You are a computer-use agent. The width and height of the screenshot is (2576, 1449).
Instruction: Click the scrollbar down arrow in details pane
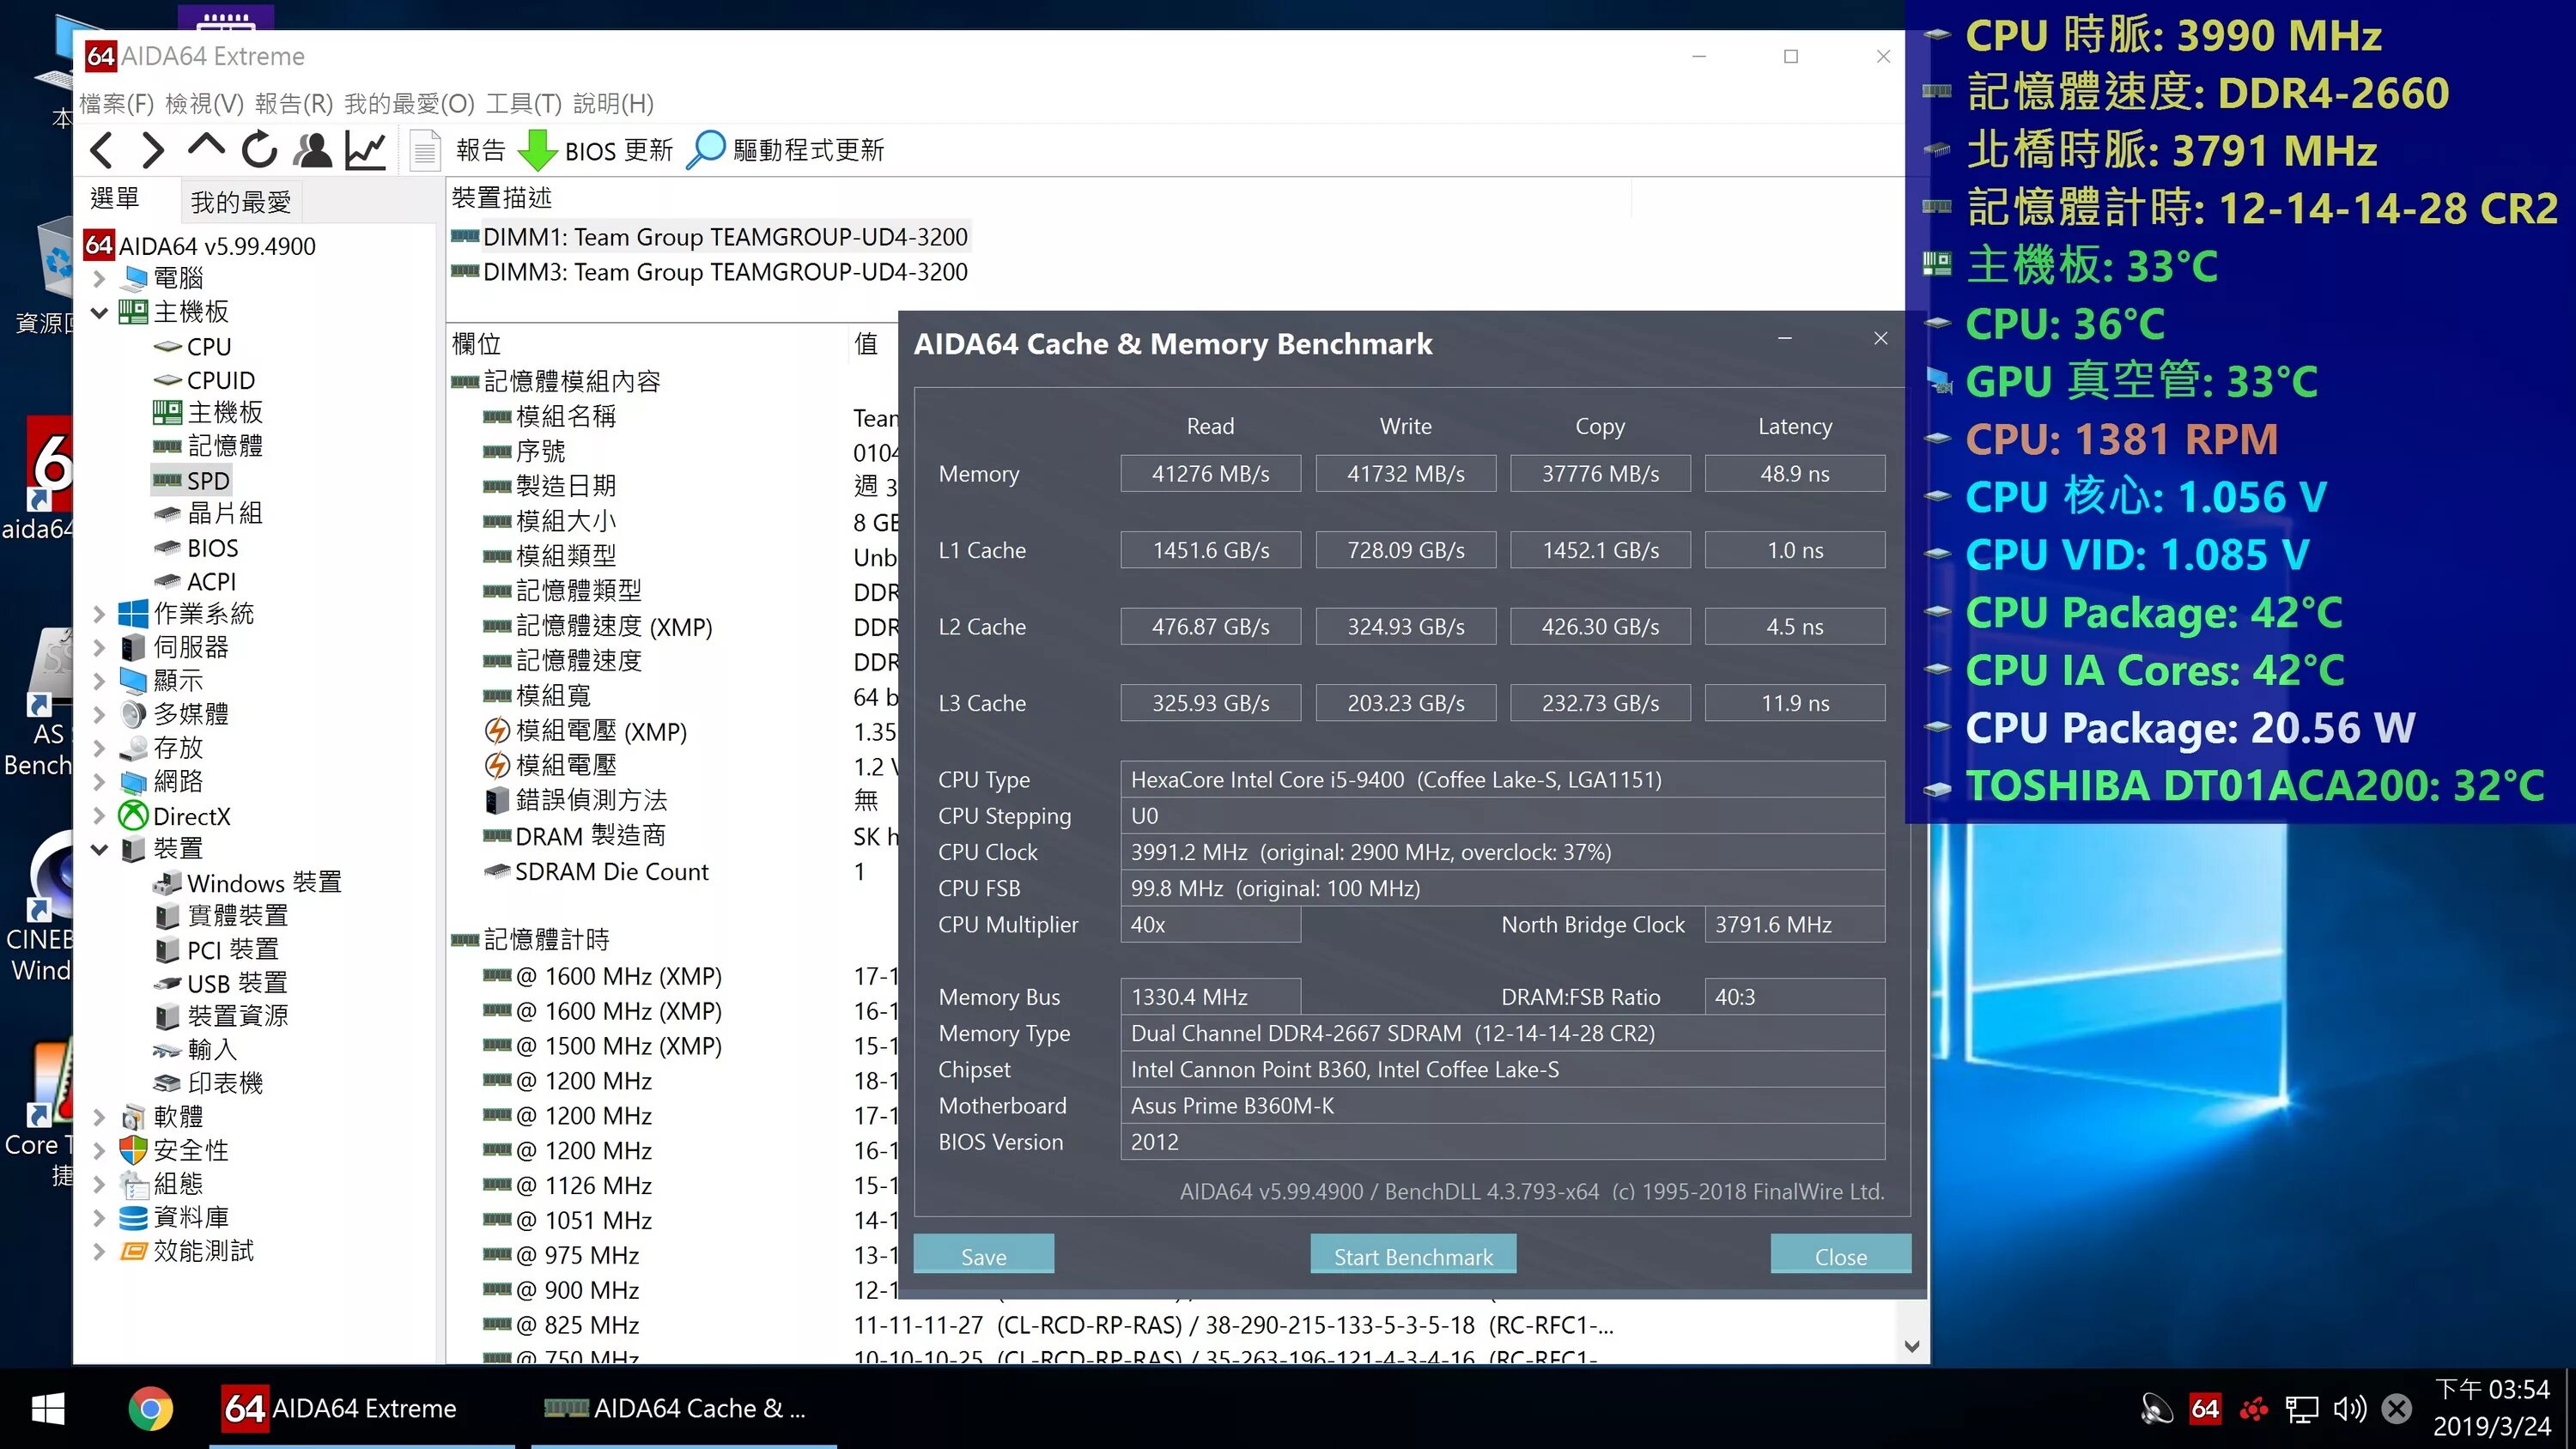click(x=1912, y=1346)
